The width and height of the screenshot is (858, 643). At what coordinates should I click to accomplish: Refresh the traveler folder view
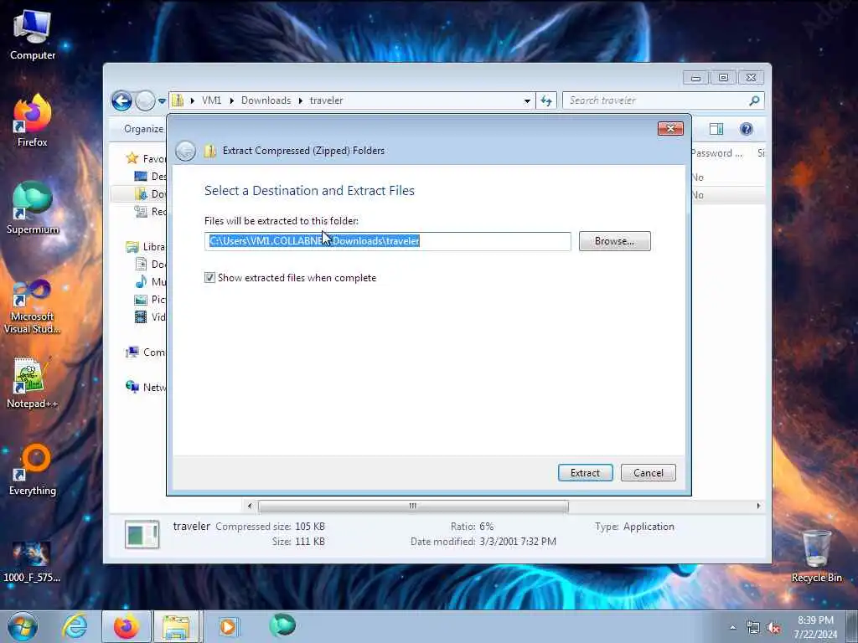(546, 100)
